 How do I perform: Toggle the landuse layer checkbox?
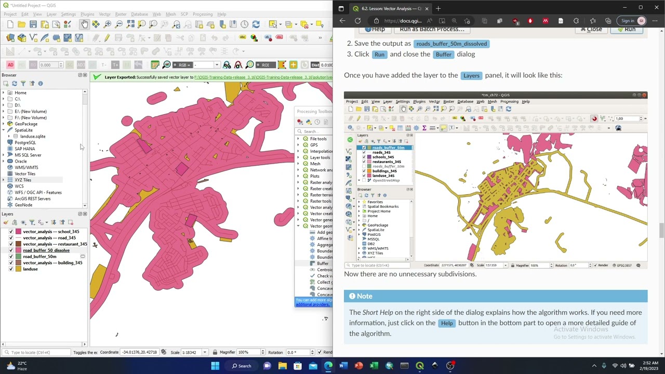(x=11, y=269)
